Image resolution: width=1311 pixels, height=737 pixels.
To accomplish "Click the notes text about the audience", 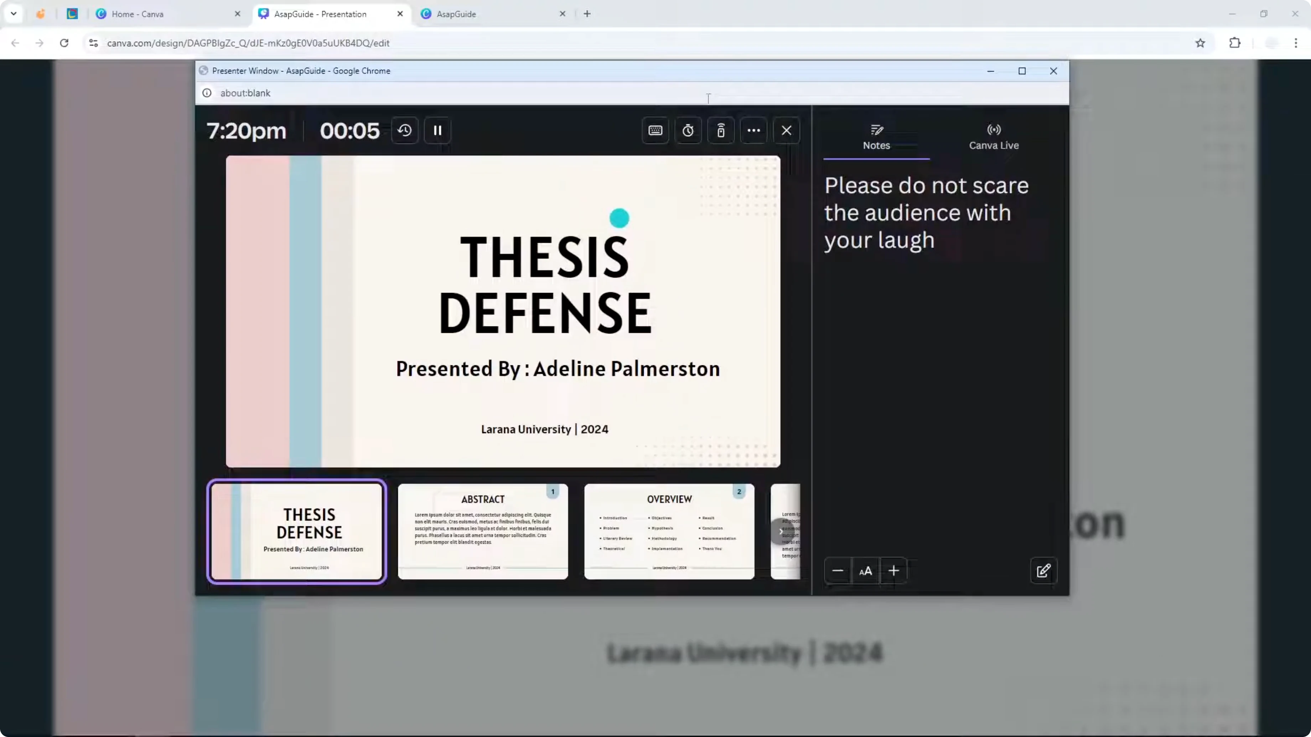I will tap(926, 213).
